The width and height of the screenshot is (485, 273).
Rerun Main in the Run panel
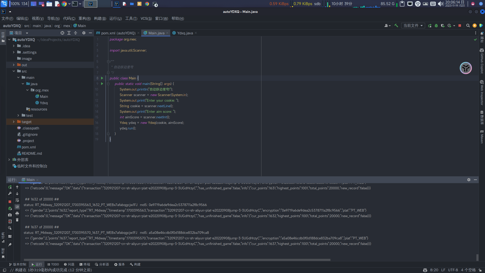point(10,187)
